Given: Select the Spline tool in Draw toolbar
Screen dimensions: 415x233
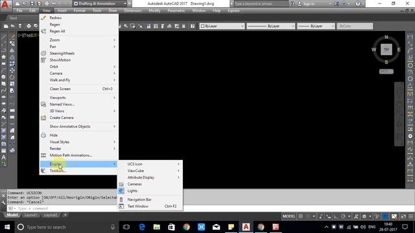Looking at the screenshot, I should [4, 91].
